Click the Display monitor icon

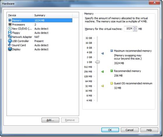point(10,49)
